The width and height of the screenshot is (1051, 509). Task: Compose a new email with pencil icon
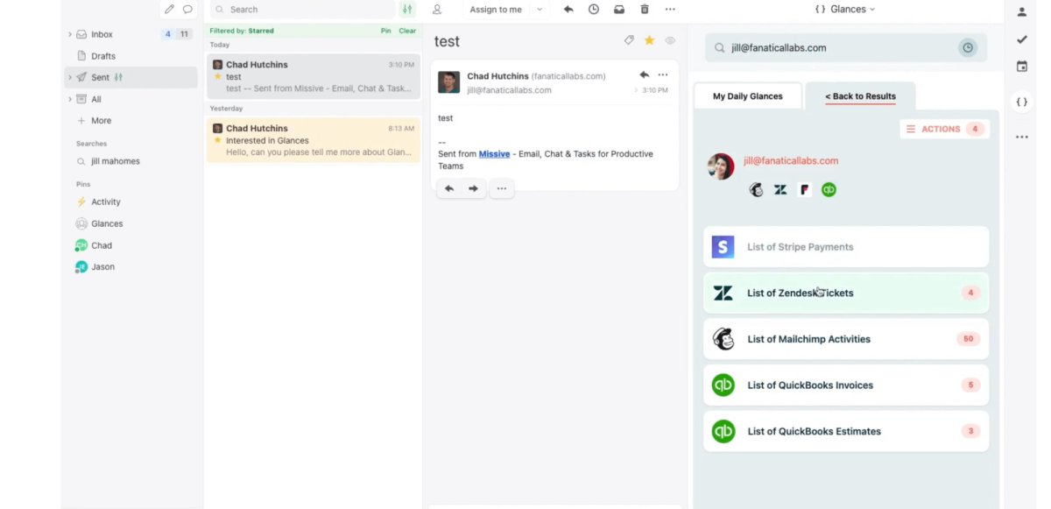tap(170, 10)
